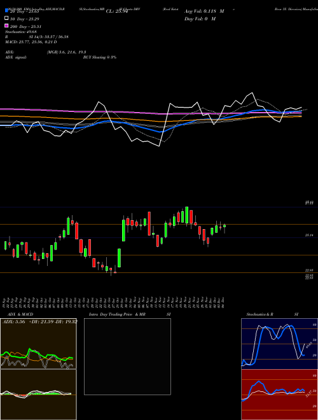Click the 'ADX: 5.56 +DY: 21.59 -DY: 19.32' readout

[x=40, y=321]
